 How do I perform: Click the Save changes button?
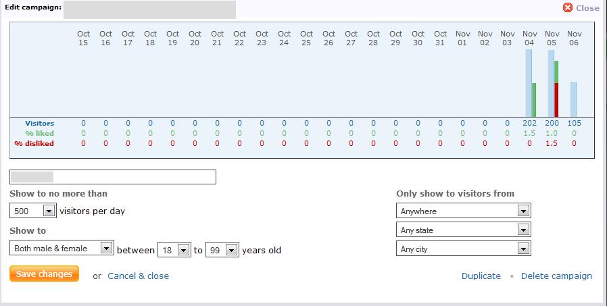click(44, 274)
